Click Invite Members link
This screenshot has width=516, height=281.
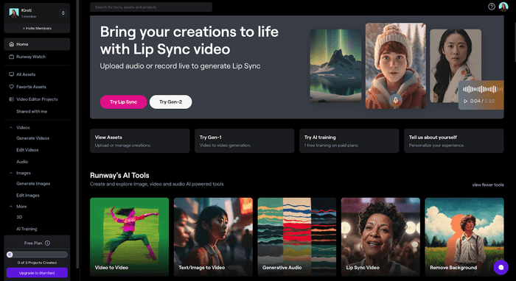pyautogui.click(x=37, y=28)
